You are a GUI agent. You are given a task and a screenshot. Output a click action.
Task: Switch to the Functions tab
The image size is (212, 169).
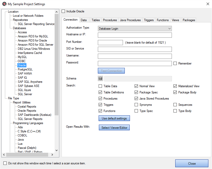tap(163, 20)
